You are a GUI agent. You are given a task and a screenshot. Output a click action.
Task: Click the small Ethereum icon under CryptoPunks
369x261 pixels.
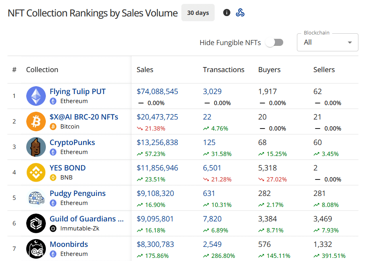point(53,152)
